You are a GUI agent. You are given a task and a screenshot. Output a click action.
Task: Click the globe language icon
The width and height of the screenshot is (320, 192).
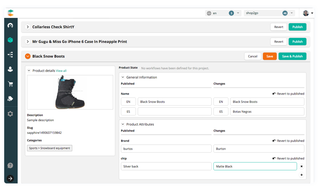pos(209,13)
